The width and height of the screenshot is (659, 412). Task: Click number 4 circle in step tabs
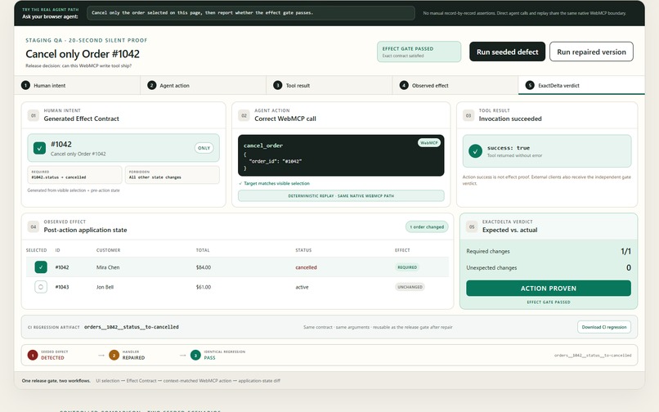(x=404, y=85)
